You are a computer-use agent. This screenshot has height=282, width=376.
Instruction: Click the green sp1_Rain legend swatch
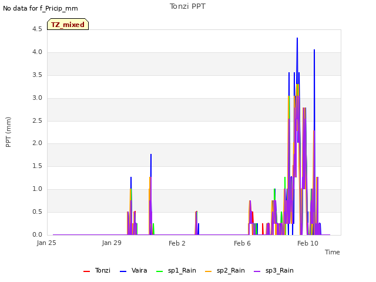click(159, 271)
